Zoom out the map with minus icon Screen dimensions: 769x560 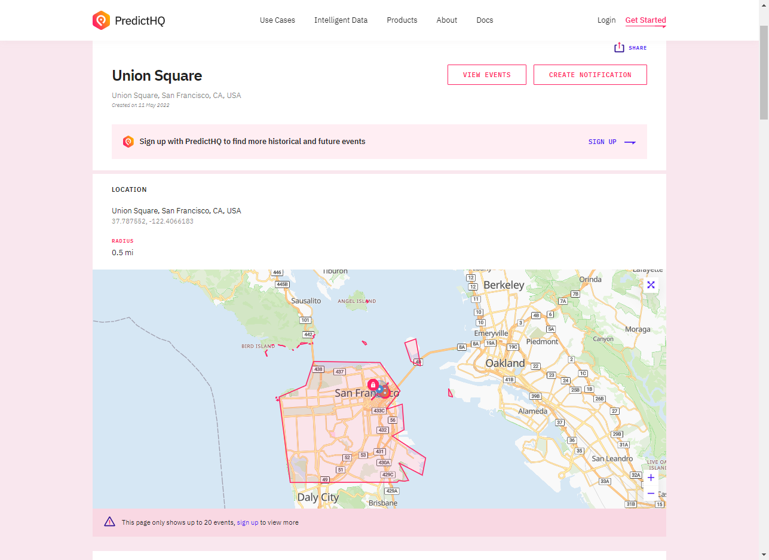pyautogui.click(x=651, y=494)
